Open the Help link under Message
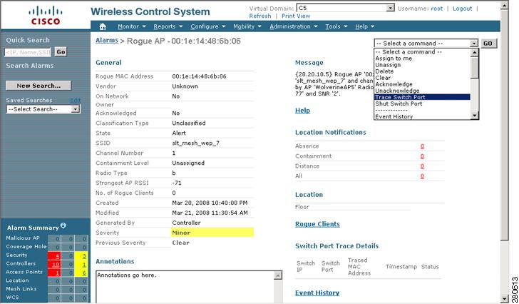Screen dimensions: 519x304 (x=302, y=111)
